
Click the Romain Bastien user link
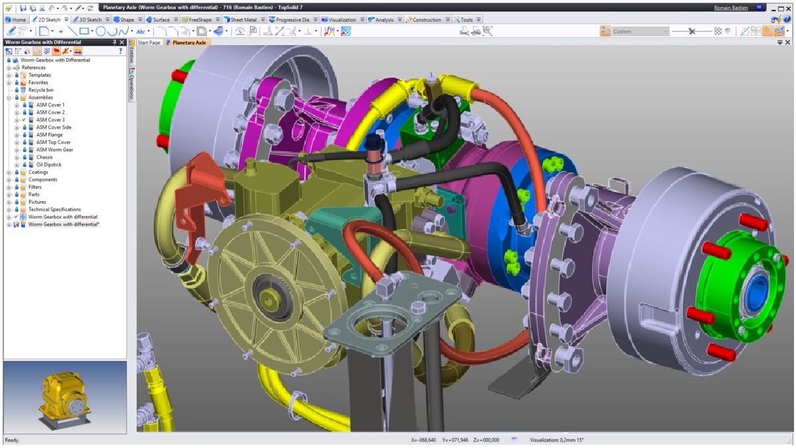(730, 7)
